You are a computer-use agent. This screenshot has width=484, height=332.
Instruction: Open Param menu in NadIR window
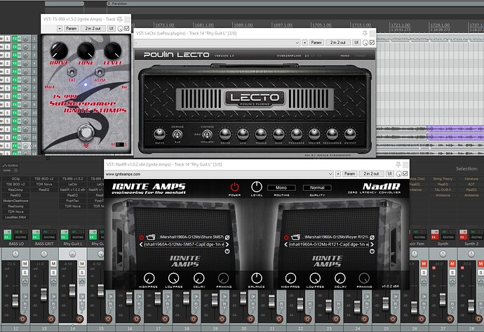tap(349, 174)
